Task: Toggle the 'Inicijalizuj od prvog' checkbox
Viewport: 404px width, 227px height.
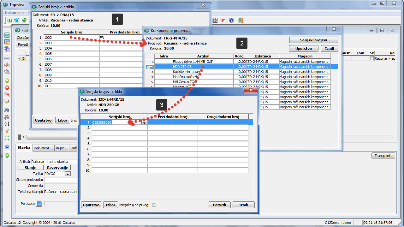Action: click(154, 205)
